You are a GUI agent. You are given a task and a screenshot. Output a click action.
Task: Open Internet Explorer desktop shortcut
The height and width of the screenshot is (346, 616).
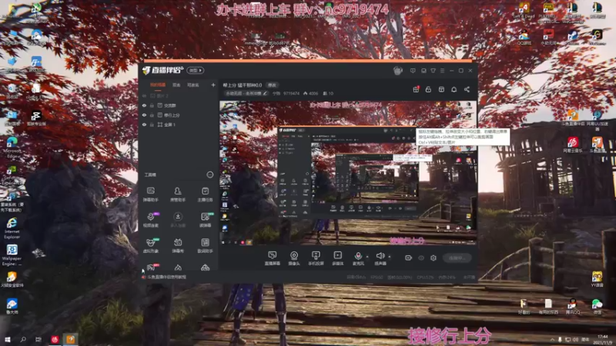click(x=12, y=228)
